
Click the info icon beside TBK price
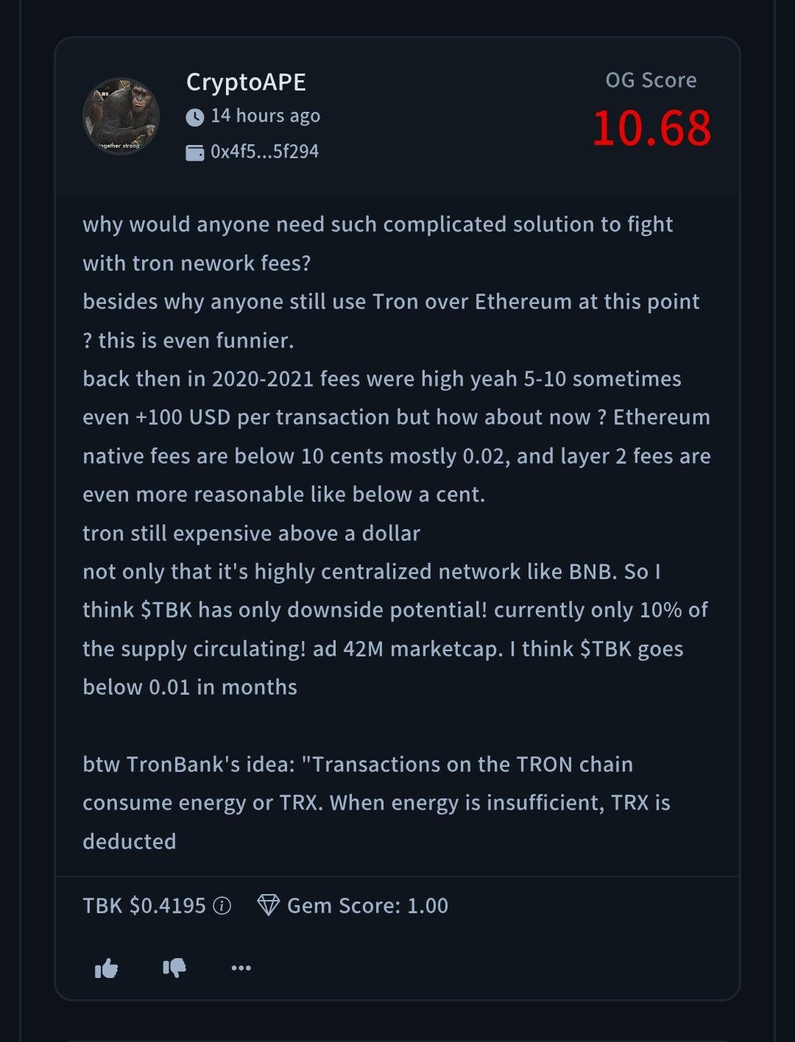(222, 906)
